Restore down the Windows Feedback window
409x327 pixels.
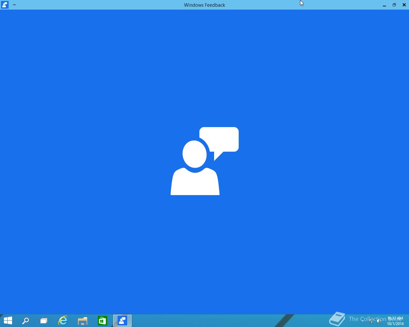pos(394,5)
